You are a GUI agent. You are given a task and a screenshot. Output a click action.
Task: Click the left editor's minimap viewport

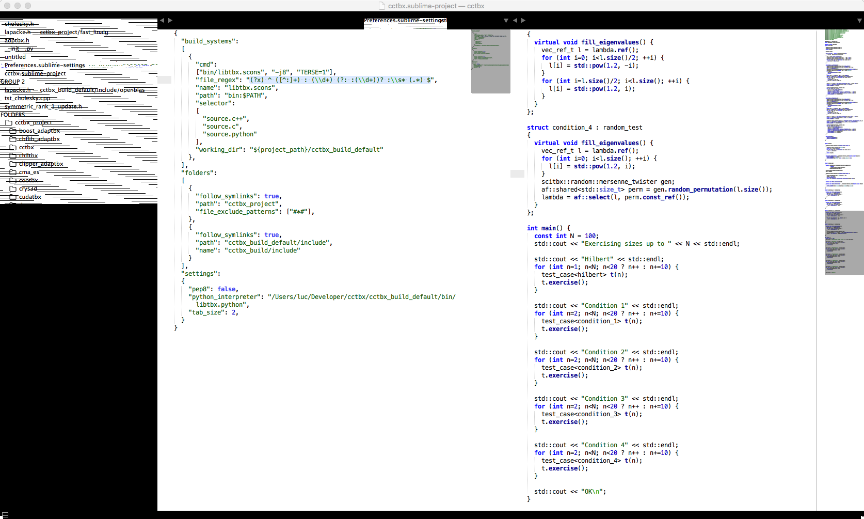click(490, 61)
